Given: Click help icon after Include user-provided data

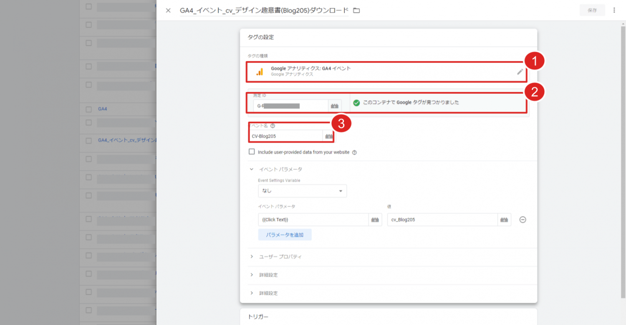Looking at the screenshot, I should click(x=354, y=152).
